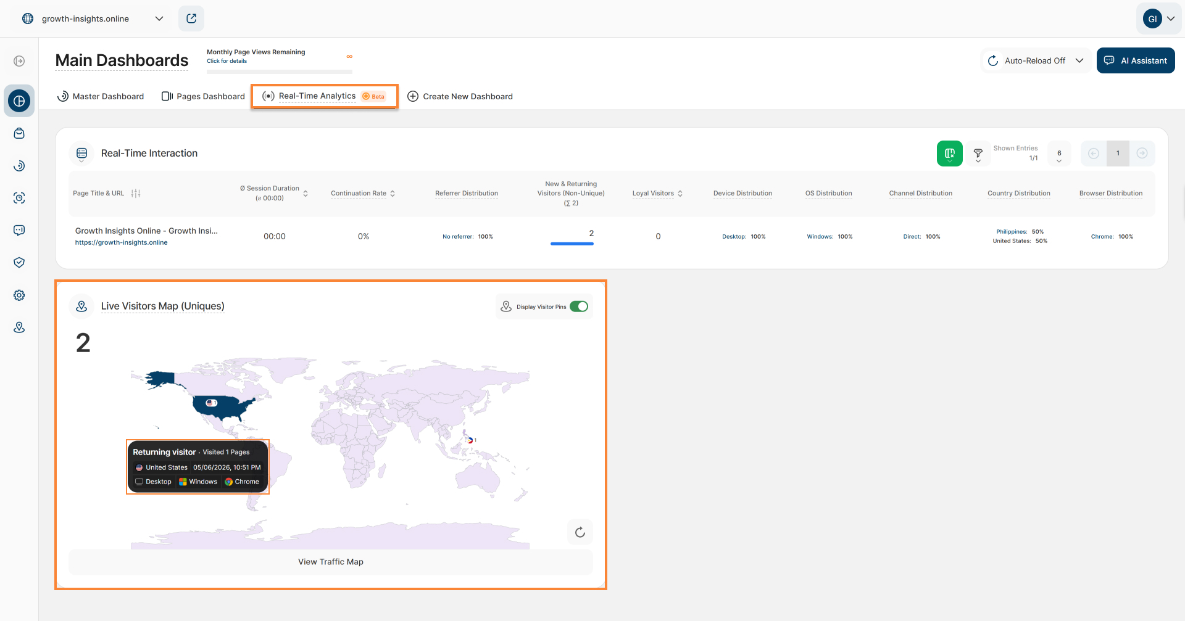This screenshot has width=1185, height=621.
Task: Open the shield security sidebar icon
Action: point(19,263)
